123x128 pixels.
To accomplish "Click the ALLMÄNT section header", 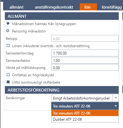I will coord(62,16).
